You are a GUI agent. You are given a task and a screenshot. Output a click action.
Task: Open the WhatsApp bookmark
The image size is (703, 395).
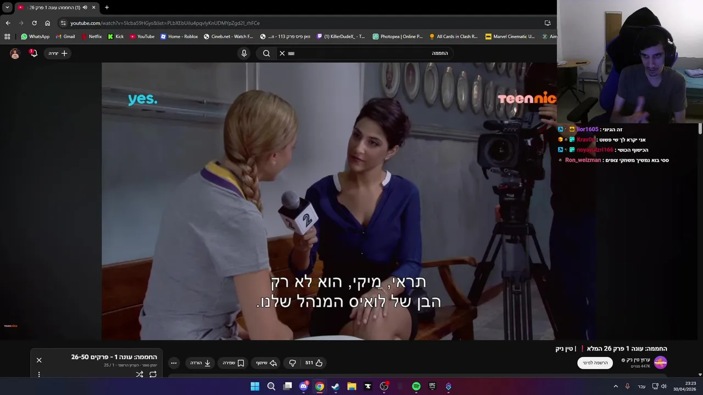[35, 37]
